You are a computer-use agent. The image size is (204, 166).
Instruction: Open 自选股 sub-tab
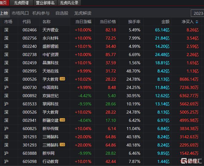point(62,13)
